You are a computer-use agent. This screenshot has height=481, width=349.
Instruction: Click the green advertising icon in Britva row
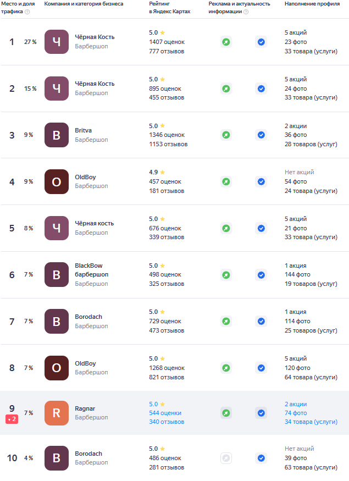click(x=226, y=135)
